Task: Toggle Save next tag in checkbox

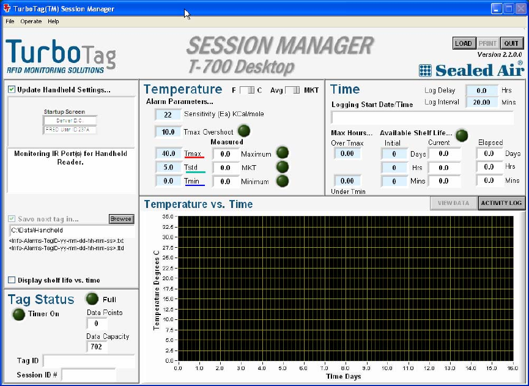Action: 12,218
